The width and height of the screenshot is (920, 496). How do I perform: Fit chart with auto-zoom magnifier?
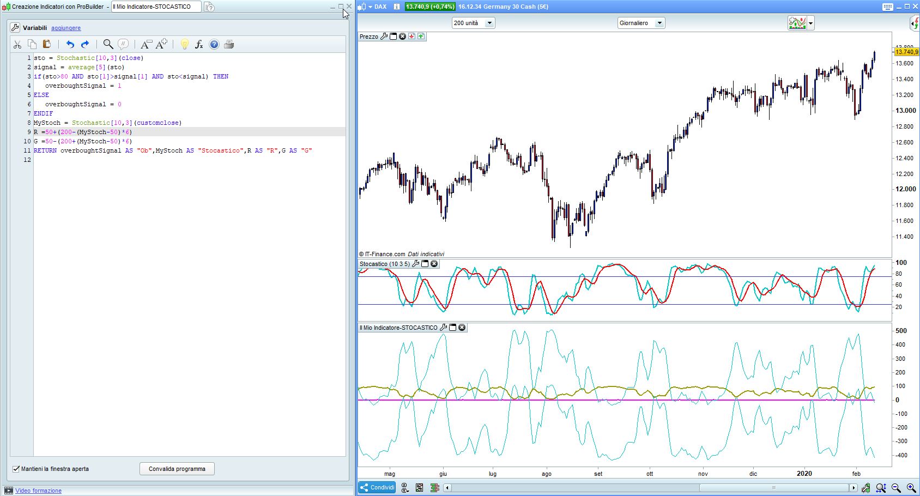[881, 488]
